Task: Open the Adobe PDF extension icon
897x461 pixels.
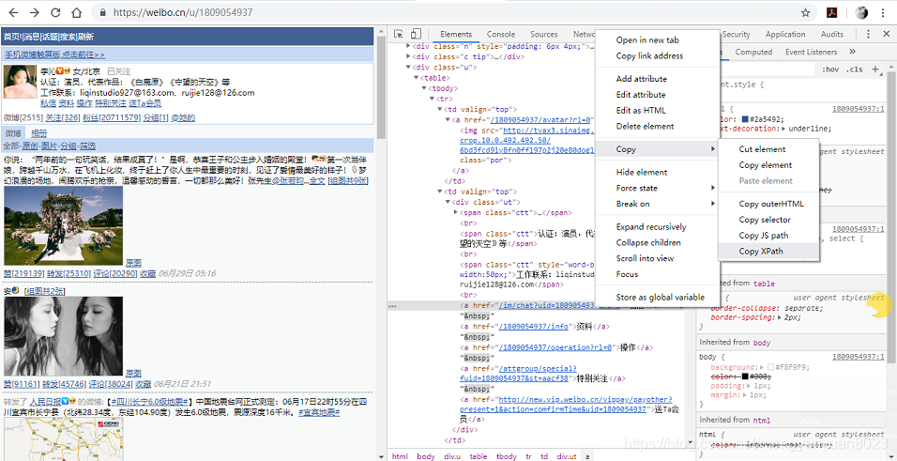Action: point(833,12)
